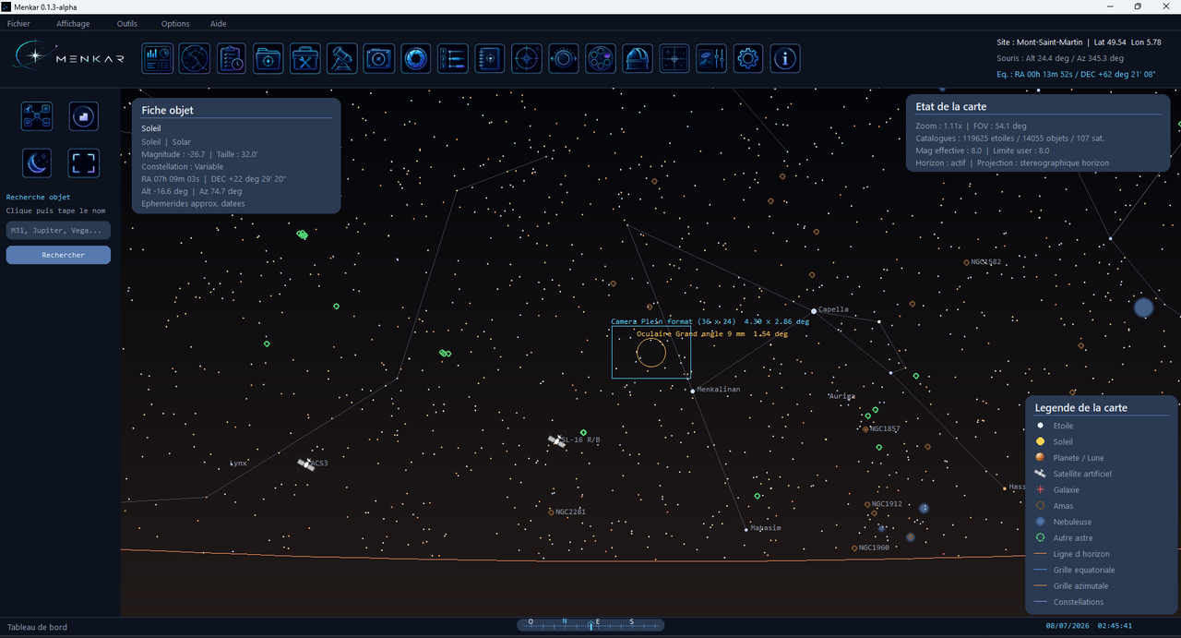
Task: Open the Outils menu
Action: [127, 23]
